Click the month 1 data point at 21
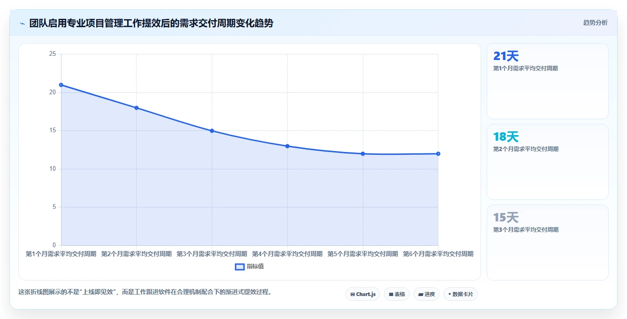The image size is (627, 319). 61,85
